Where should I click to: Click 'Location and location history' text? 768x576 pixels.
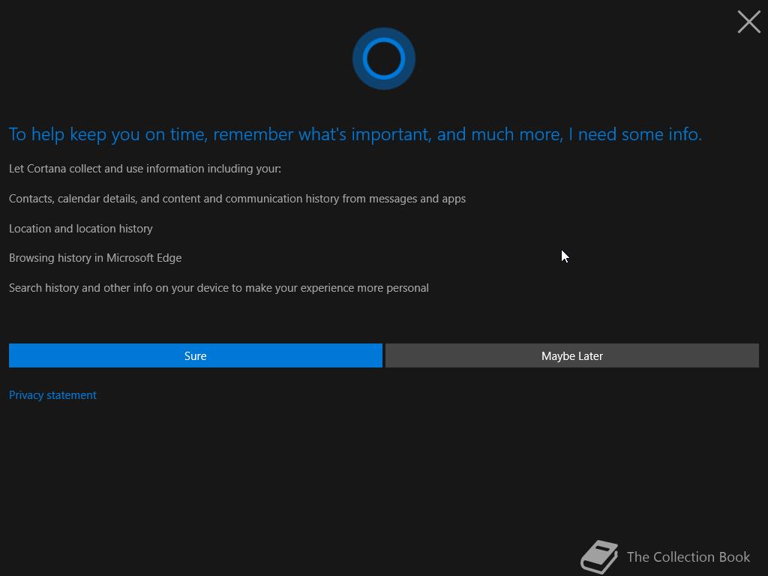click(x=81, y=229)
